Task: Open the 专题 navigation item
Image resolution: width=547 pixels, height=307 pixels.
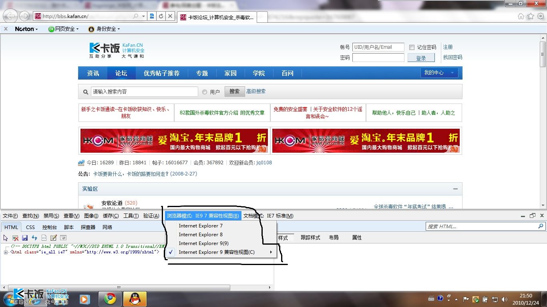Action: [x=202, y=73]
